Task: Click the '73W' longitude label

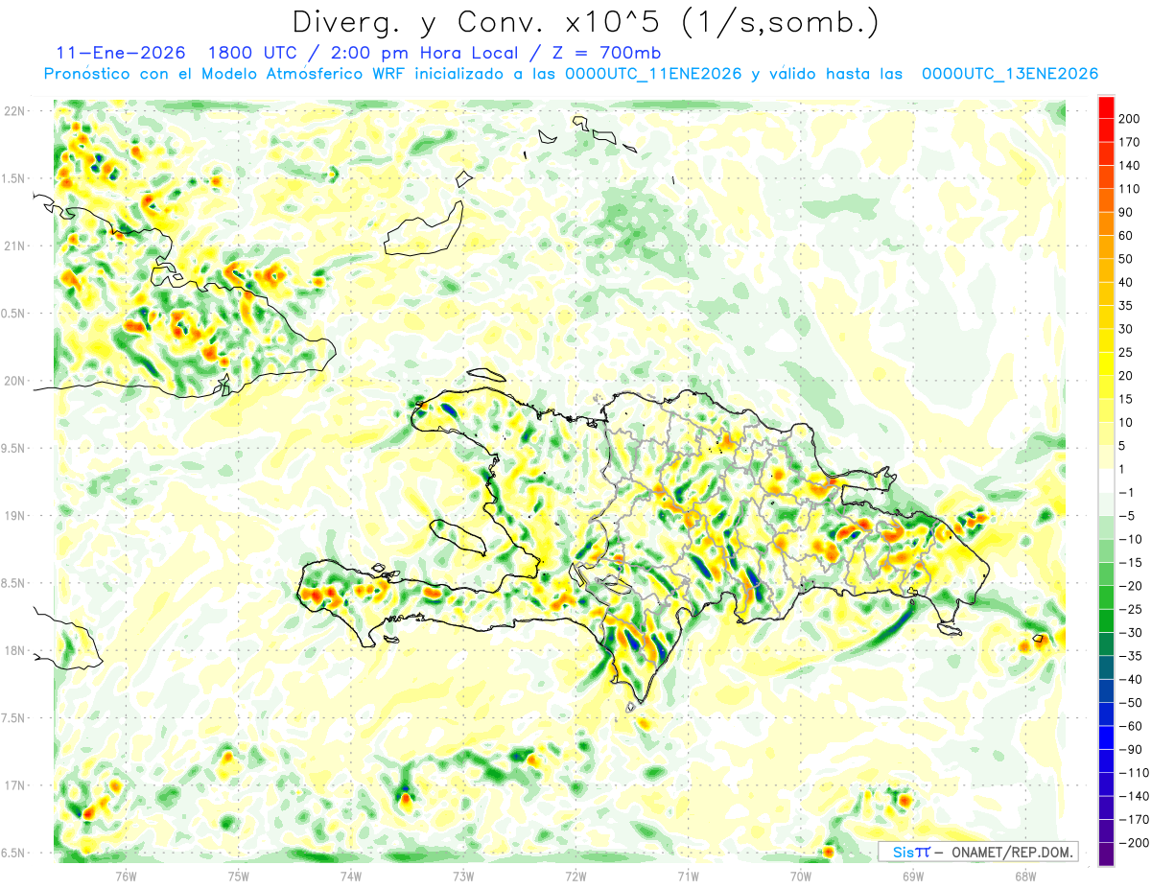Action: (x=463, y=875)
